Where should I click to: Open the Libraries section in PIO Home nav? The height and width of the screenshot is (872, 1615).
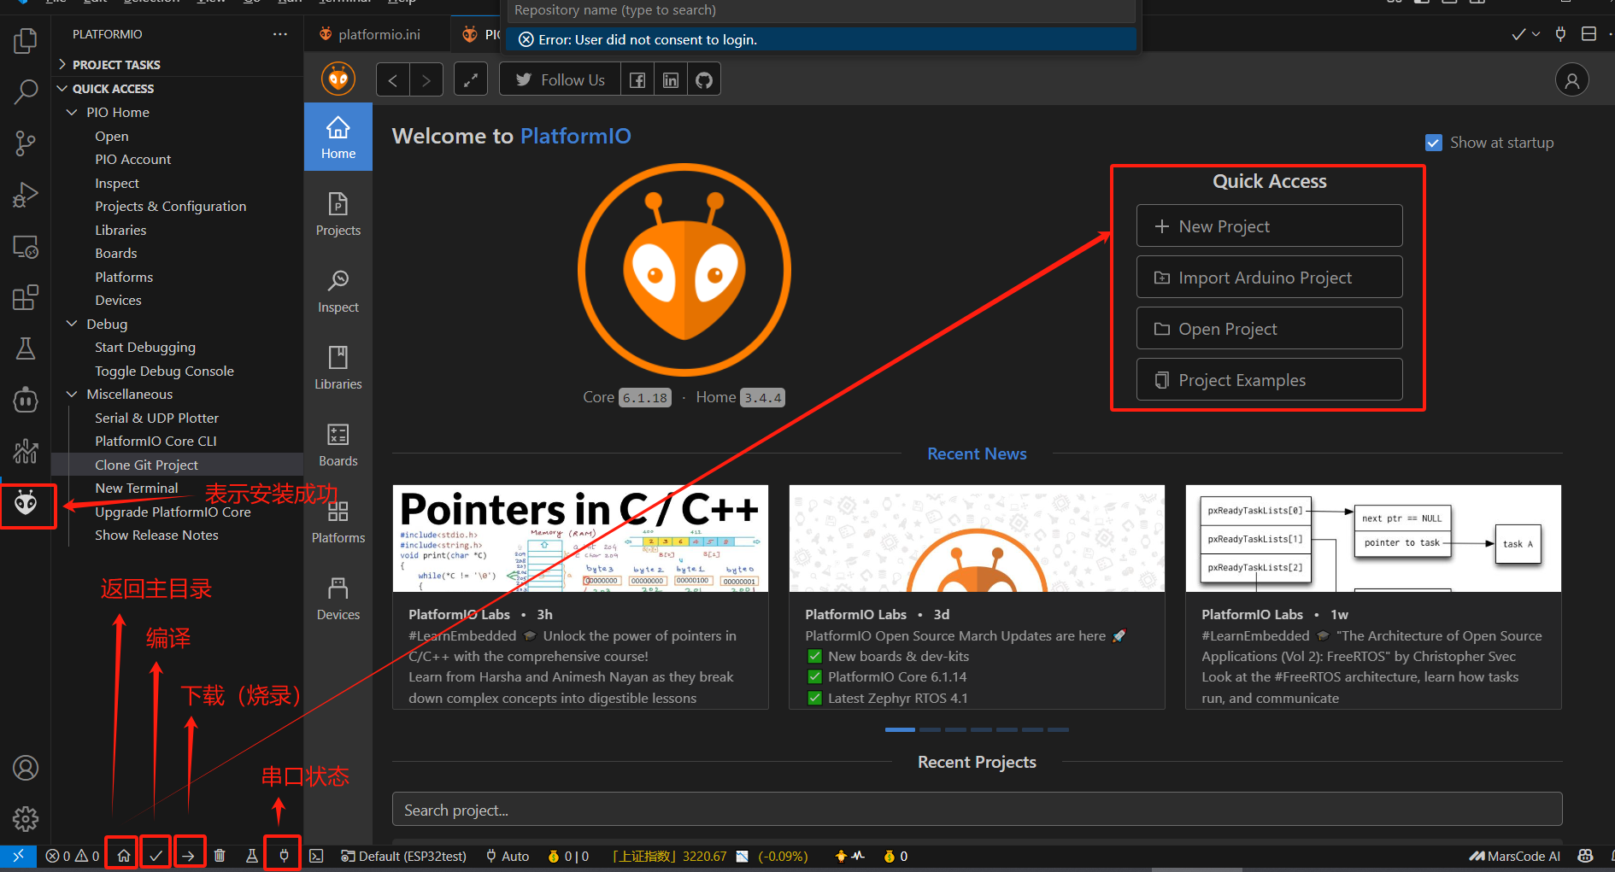tap(338, 367)
